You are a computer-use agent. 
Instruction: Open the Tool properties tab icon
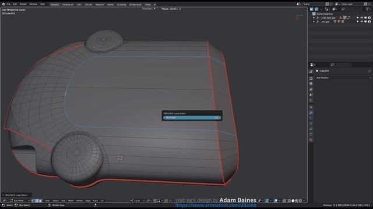point(311,71)
